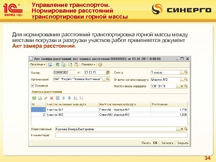Click the Место начала маршрута field
Screen dimensions: 216x162
[x=163, y=86]
